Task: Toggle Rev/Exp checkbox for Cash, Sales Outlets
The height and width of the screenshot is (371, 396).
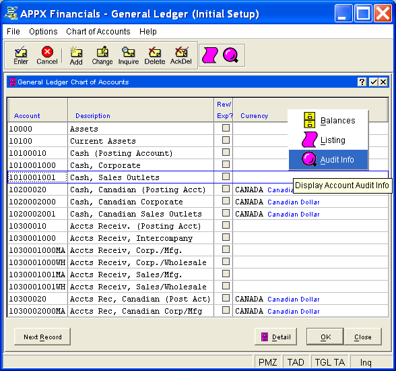Action: point(226,176)
